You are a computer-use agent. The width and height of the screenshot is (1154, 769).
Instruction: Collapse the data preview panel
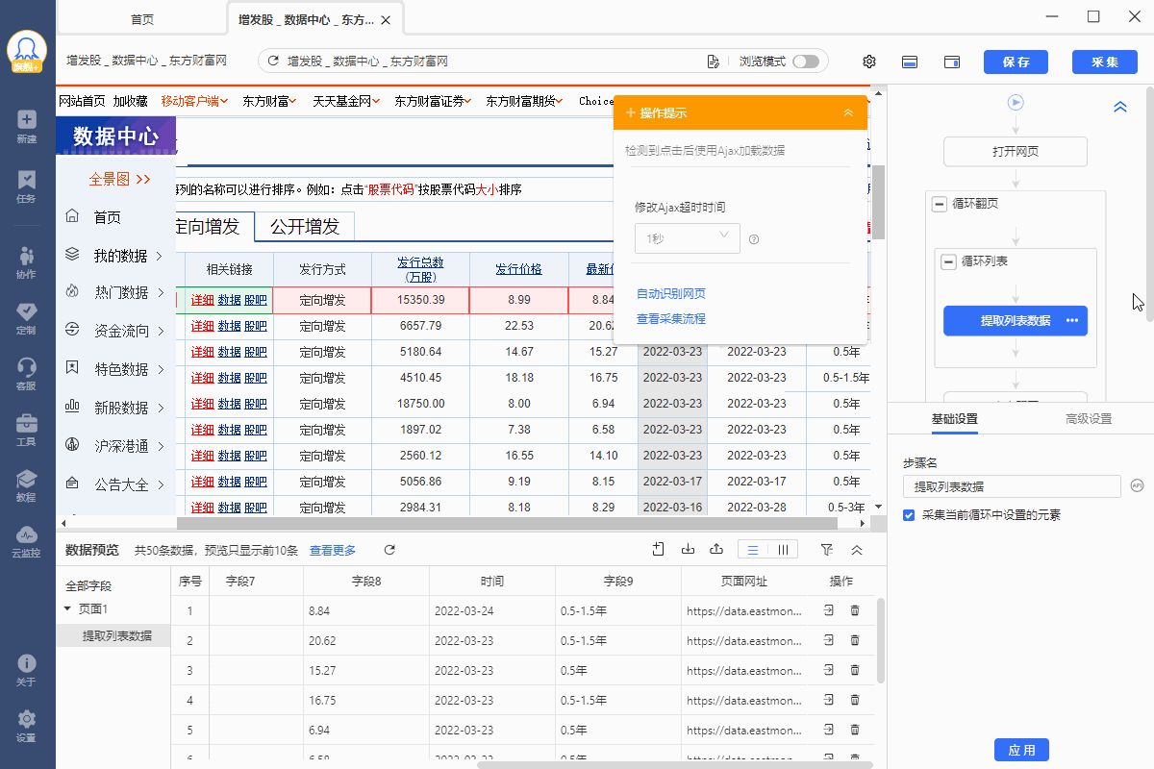(x=857, y=550)
